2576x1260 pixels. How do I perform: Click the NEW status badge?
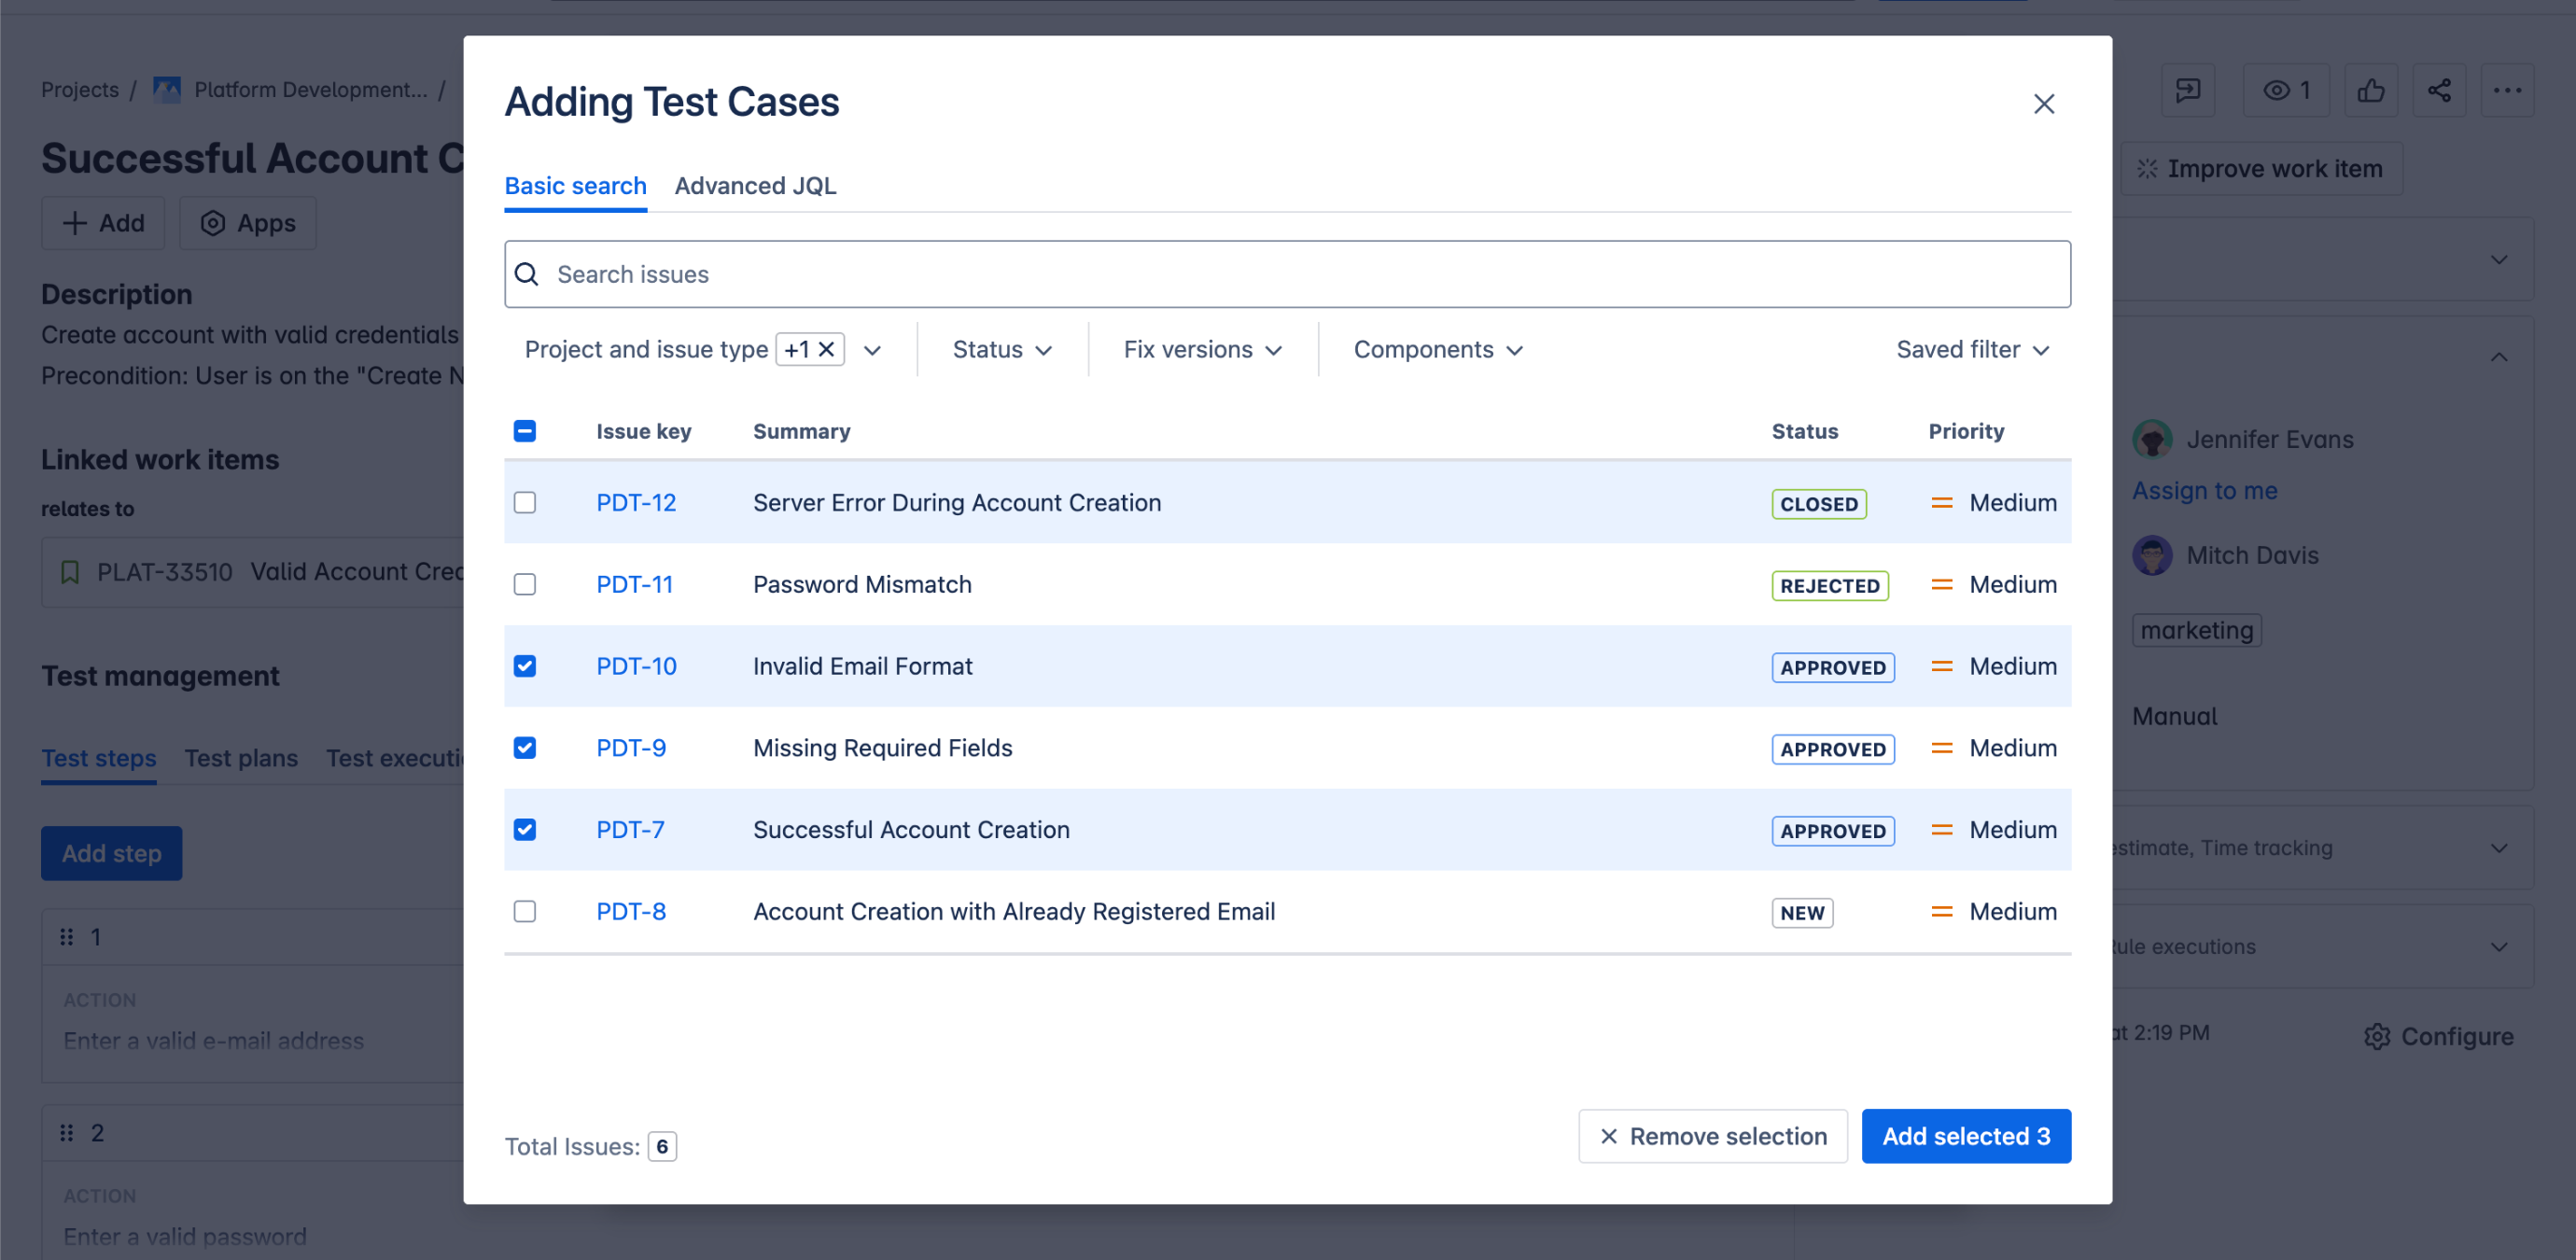click(x=1802, y=913)
